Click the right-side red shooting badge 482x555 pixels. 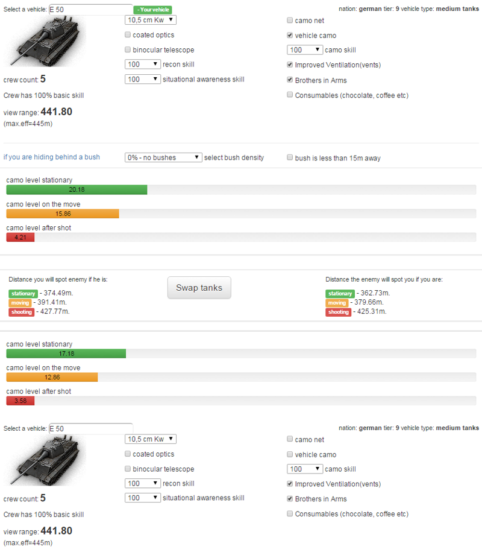coord(339,312)
